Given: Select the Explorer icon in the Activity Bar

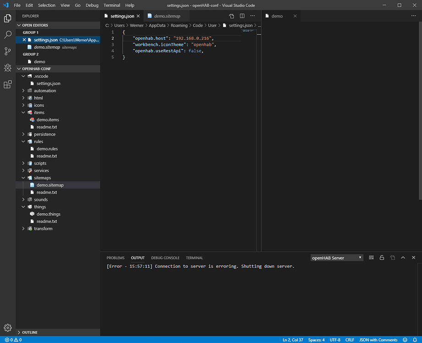Looking at the screenshot, I should 7,18.
